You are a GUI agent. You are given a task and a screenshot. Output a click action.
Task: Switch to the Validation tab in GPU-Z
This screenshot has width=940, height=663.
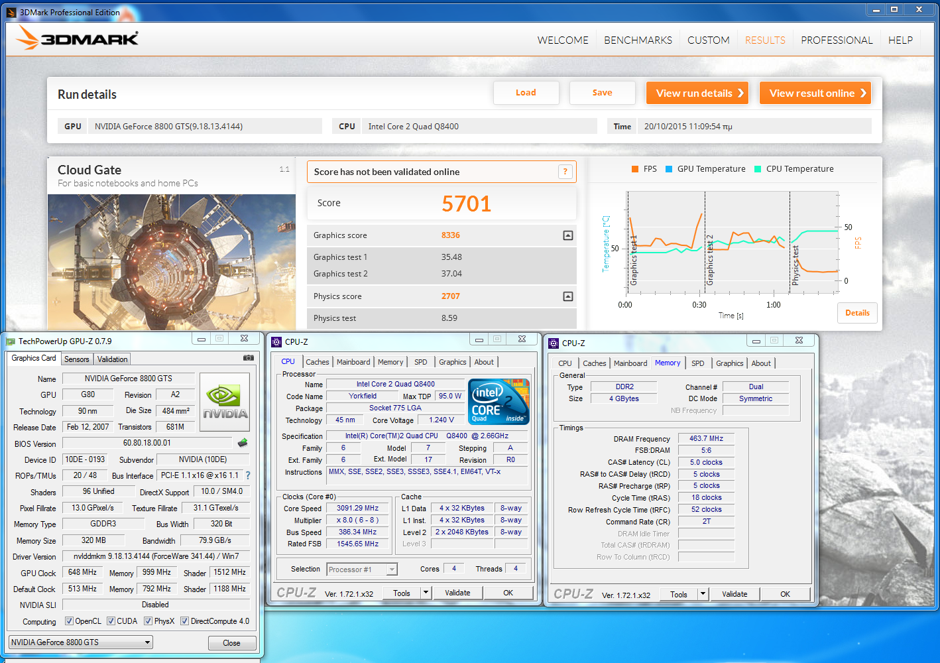[x=112, y=359]
